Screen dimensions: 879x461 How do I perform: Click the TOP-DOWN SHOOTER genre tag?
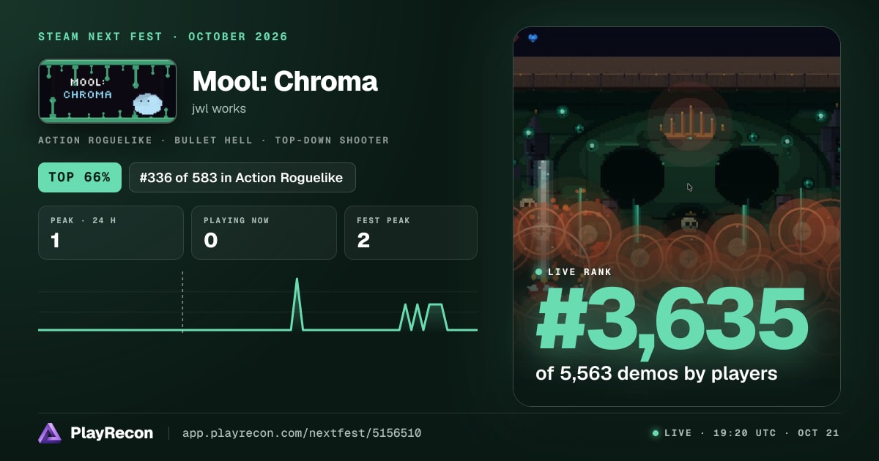332,140
